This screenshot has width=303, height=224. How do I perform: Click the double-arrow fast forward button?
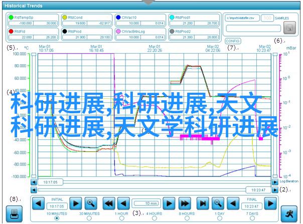tap(185, 203)
